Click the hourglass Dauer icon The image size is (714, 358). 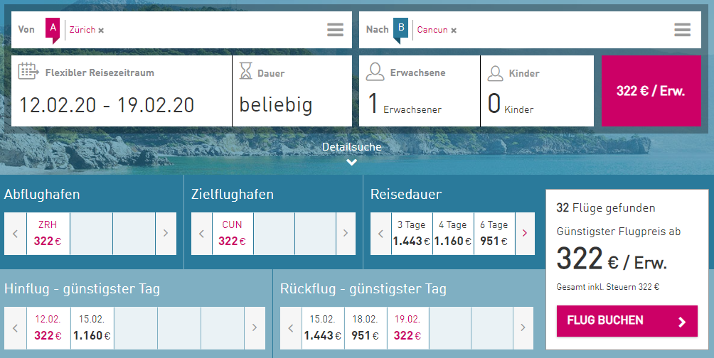(246, 71)
